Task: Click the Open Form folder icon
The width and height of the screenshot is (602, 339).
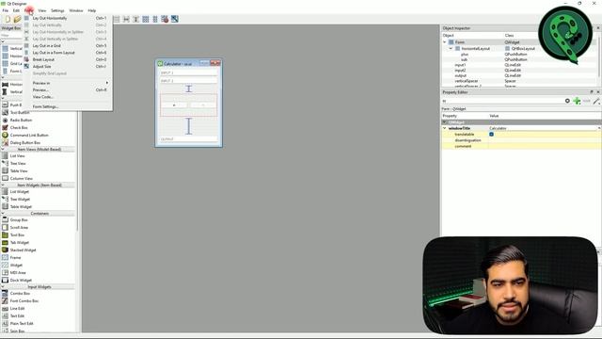Action: pyautogui.click(x=17, y=19)
